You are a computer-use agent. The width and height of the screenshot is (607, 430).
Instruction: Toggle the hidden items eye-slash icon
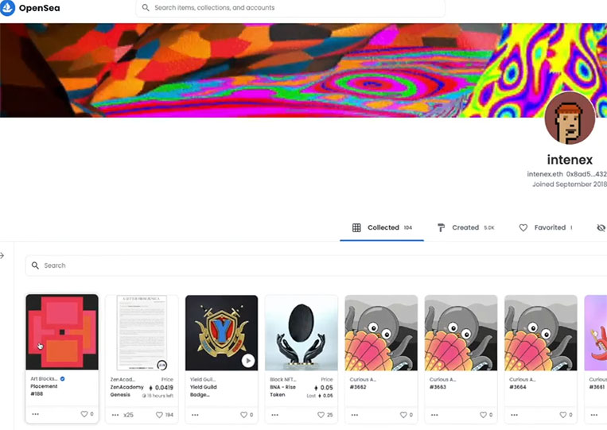pyautogui.click(x=601, y=228)
